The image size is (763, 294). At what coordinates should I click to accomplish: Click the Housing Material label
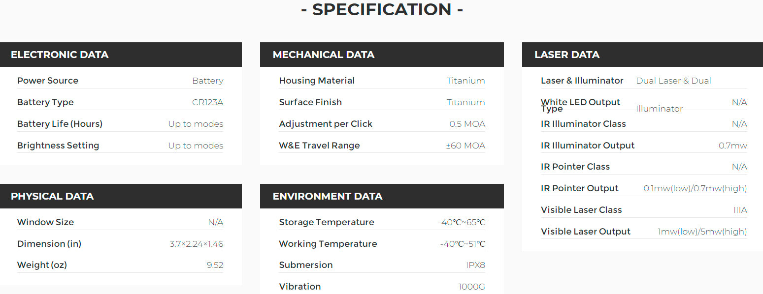[317, 81]
